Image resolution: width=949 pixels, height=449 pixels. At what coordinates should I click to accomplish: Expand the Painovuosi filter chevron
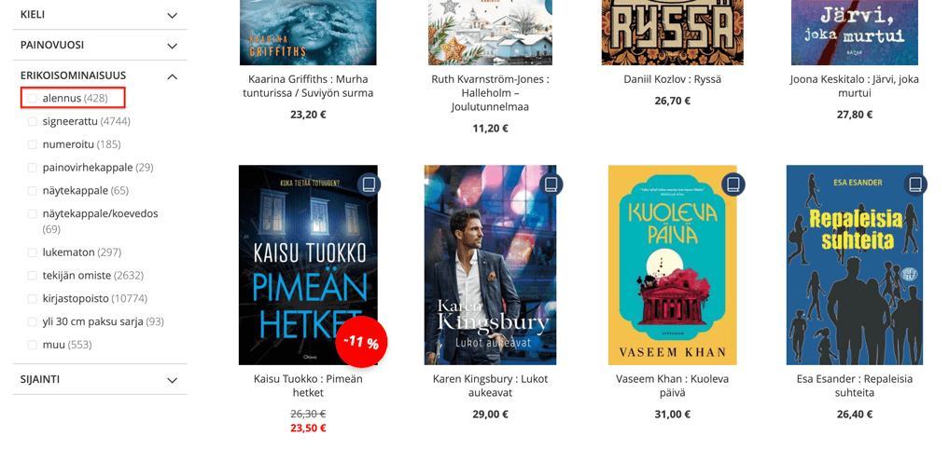click(x=173, y=46)
